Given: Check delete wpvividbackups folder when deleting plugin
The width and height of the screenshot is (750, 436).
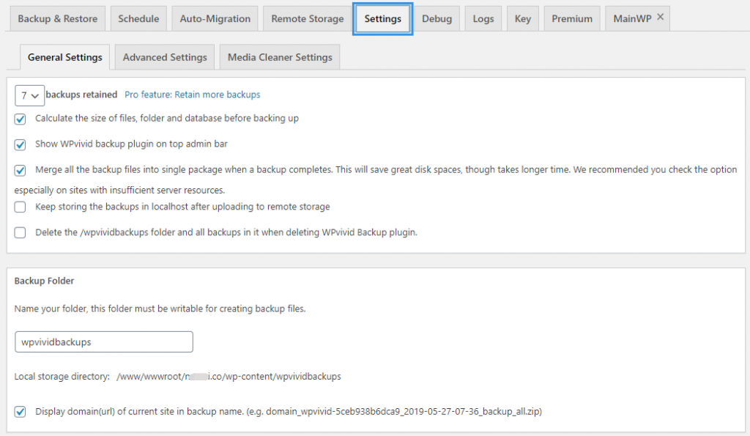Looking at the screenshot, I should click(x=20, y=233).
